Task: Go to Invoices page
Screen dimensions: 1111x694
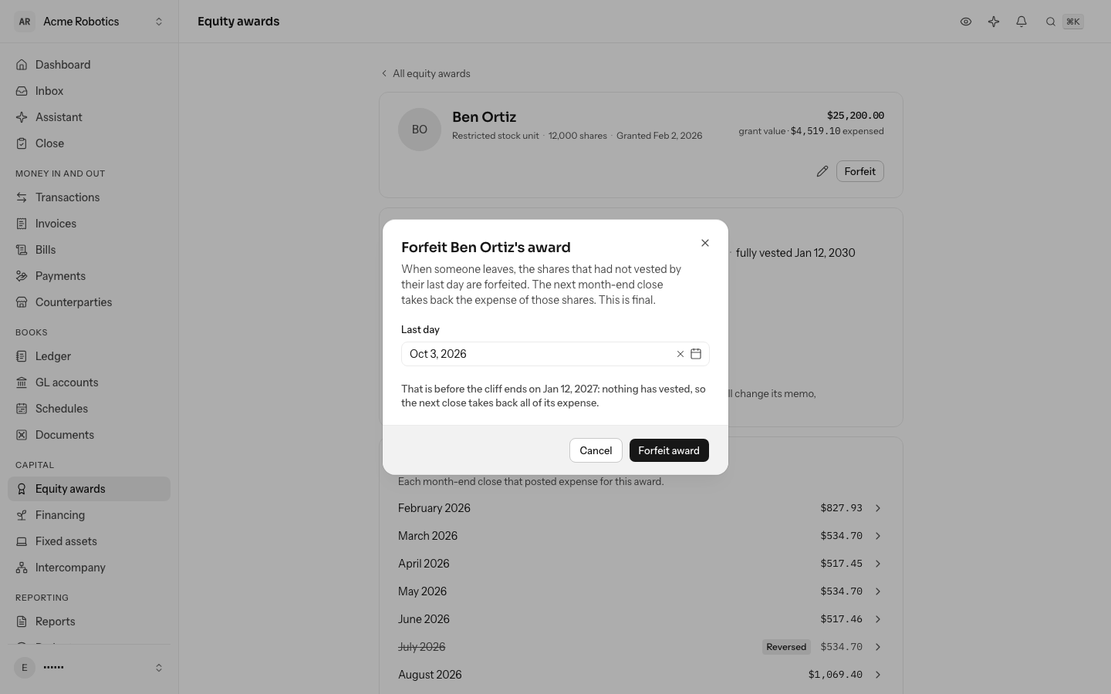Action: click(x=89, y=224)
